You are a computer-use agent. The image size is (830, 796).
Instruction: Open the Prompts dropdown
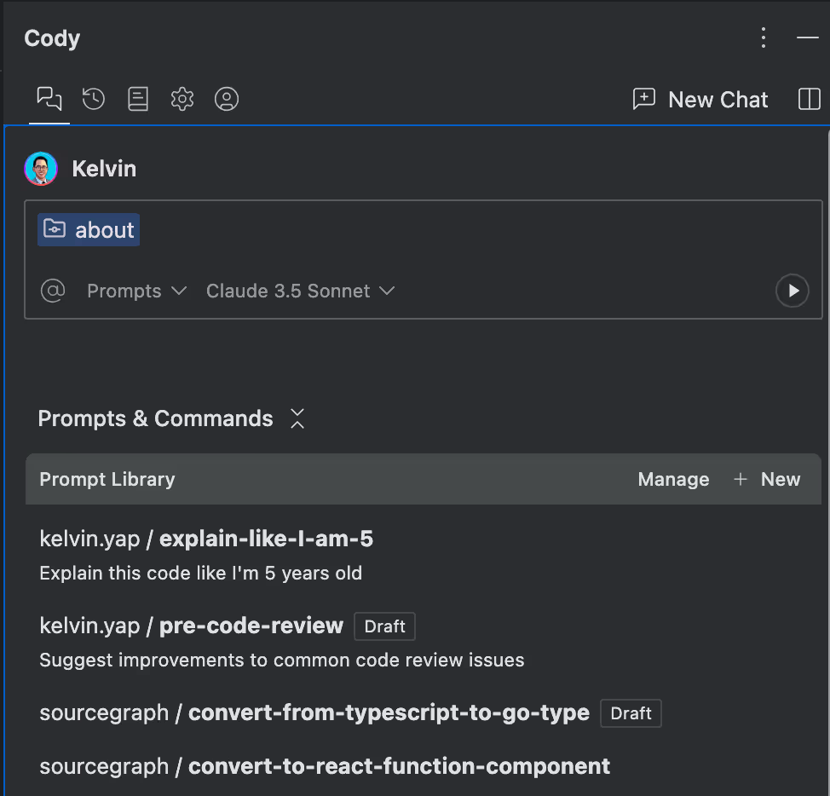point(136,291)
